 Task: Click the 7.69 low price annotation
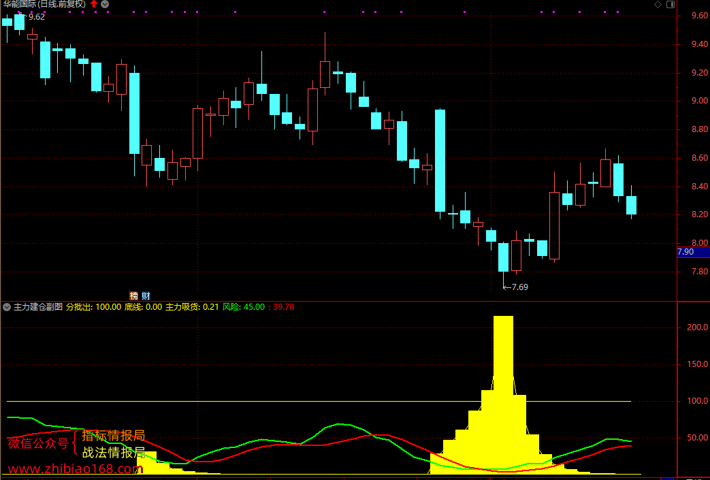(519, 287)
